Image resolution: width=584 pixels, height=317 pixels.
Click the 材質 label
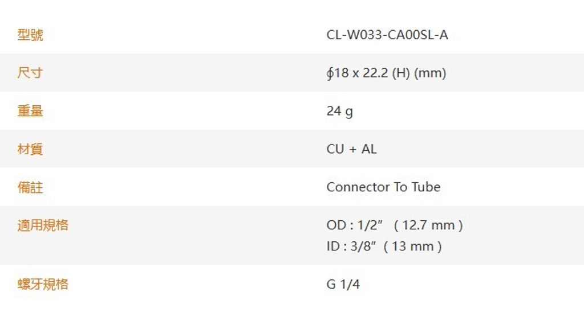[30, 149]
